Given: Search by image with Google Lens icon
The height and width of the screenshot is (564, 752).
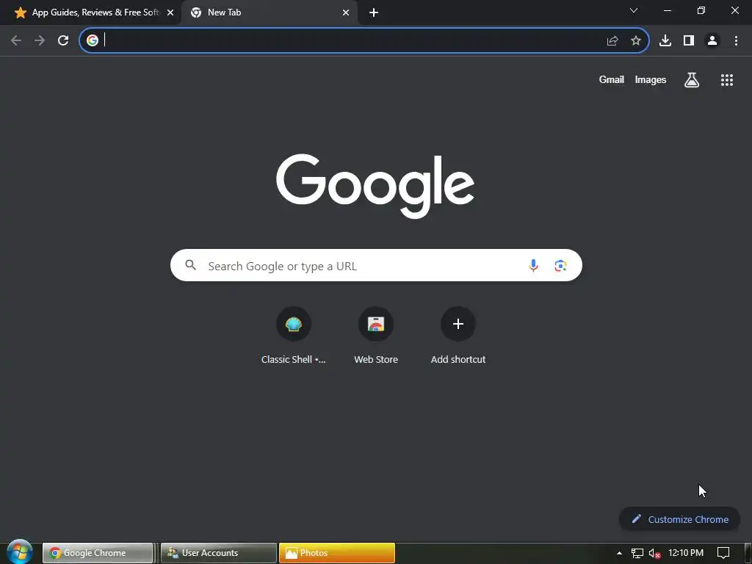Looking at the screenshot, I should (x=560, y=265).
